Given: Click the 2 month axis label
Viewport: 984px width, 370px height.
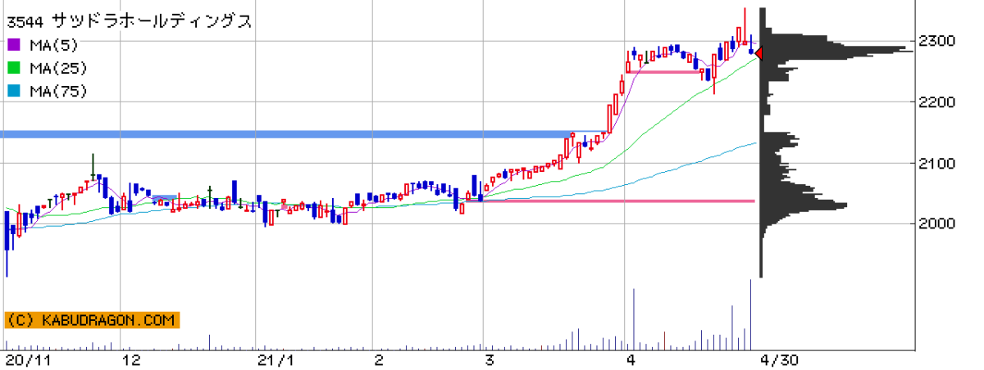Looking at the screenshot, I should (379, 360).
